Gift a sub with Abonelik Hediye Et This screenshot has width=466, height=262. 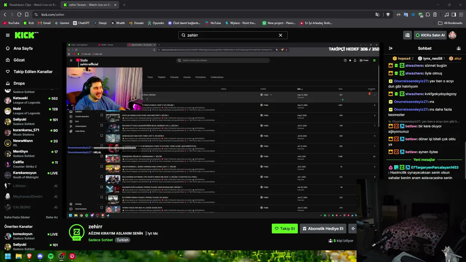323,229
